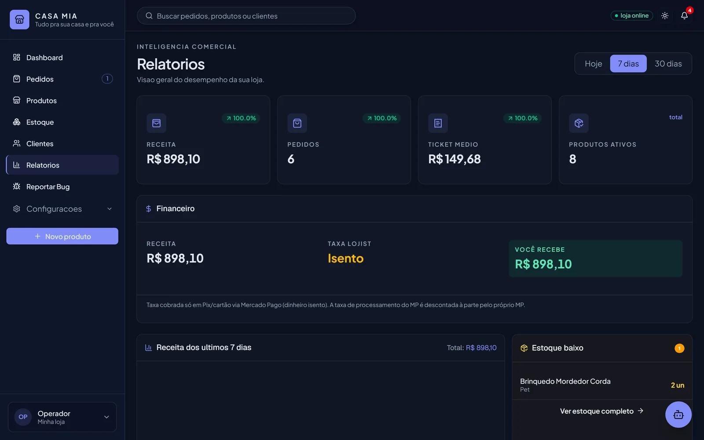Open the Operador account dropdown chevron

pyautogui.click(x=106, y=417)
